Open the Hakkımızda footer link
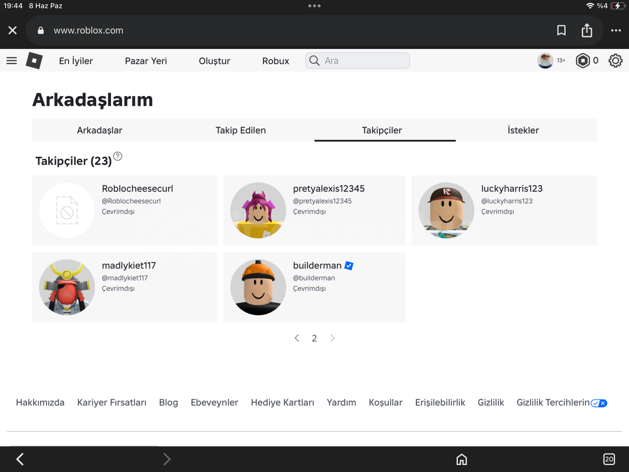Viewport: 629px width, 472px height. [x=40, y=403]
